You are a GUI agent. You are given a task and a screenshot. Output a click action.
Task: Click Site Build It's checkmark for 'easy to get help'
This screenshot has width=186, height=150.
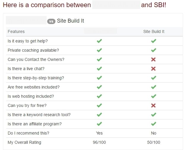point(153,41)
